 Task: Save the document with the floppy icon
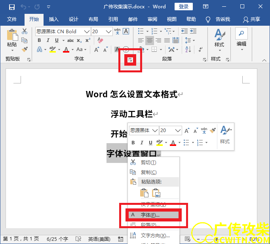[12, 7]
